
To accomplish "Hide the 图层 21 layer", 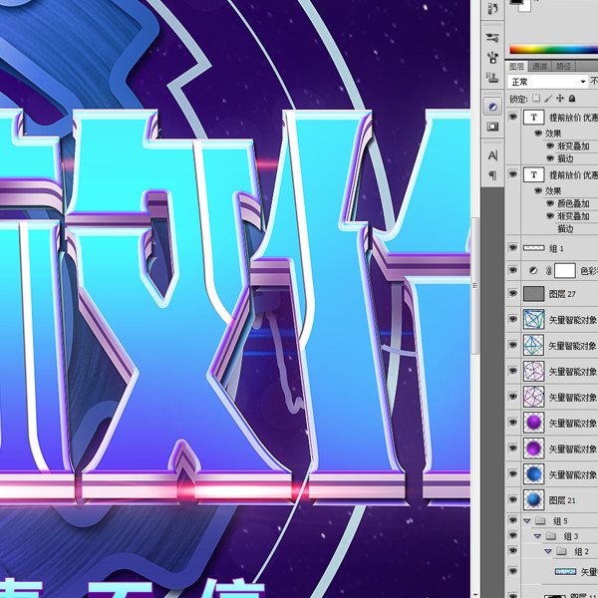I will [x=513, y=499].
